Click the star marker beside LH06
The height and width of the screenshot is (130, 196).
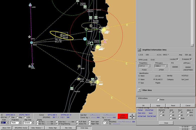coord(29,66)
